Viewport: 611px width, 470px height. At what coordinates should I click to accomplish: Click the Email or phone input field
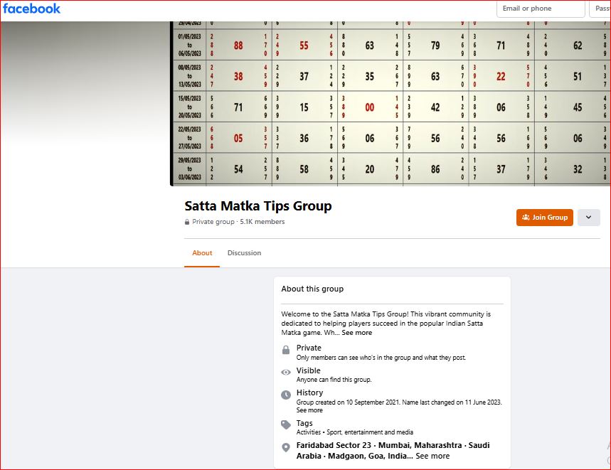click(x=540, y=9)
